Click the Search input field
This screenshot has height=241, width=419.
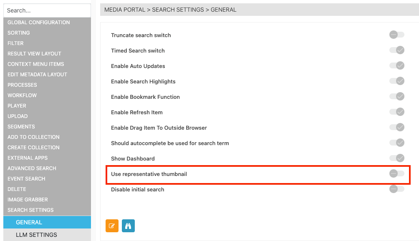[47, 10]
